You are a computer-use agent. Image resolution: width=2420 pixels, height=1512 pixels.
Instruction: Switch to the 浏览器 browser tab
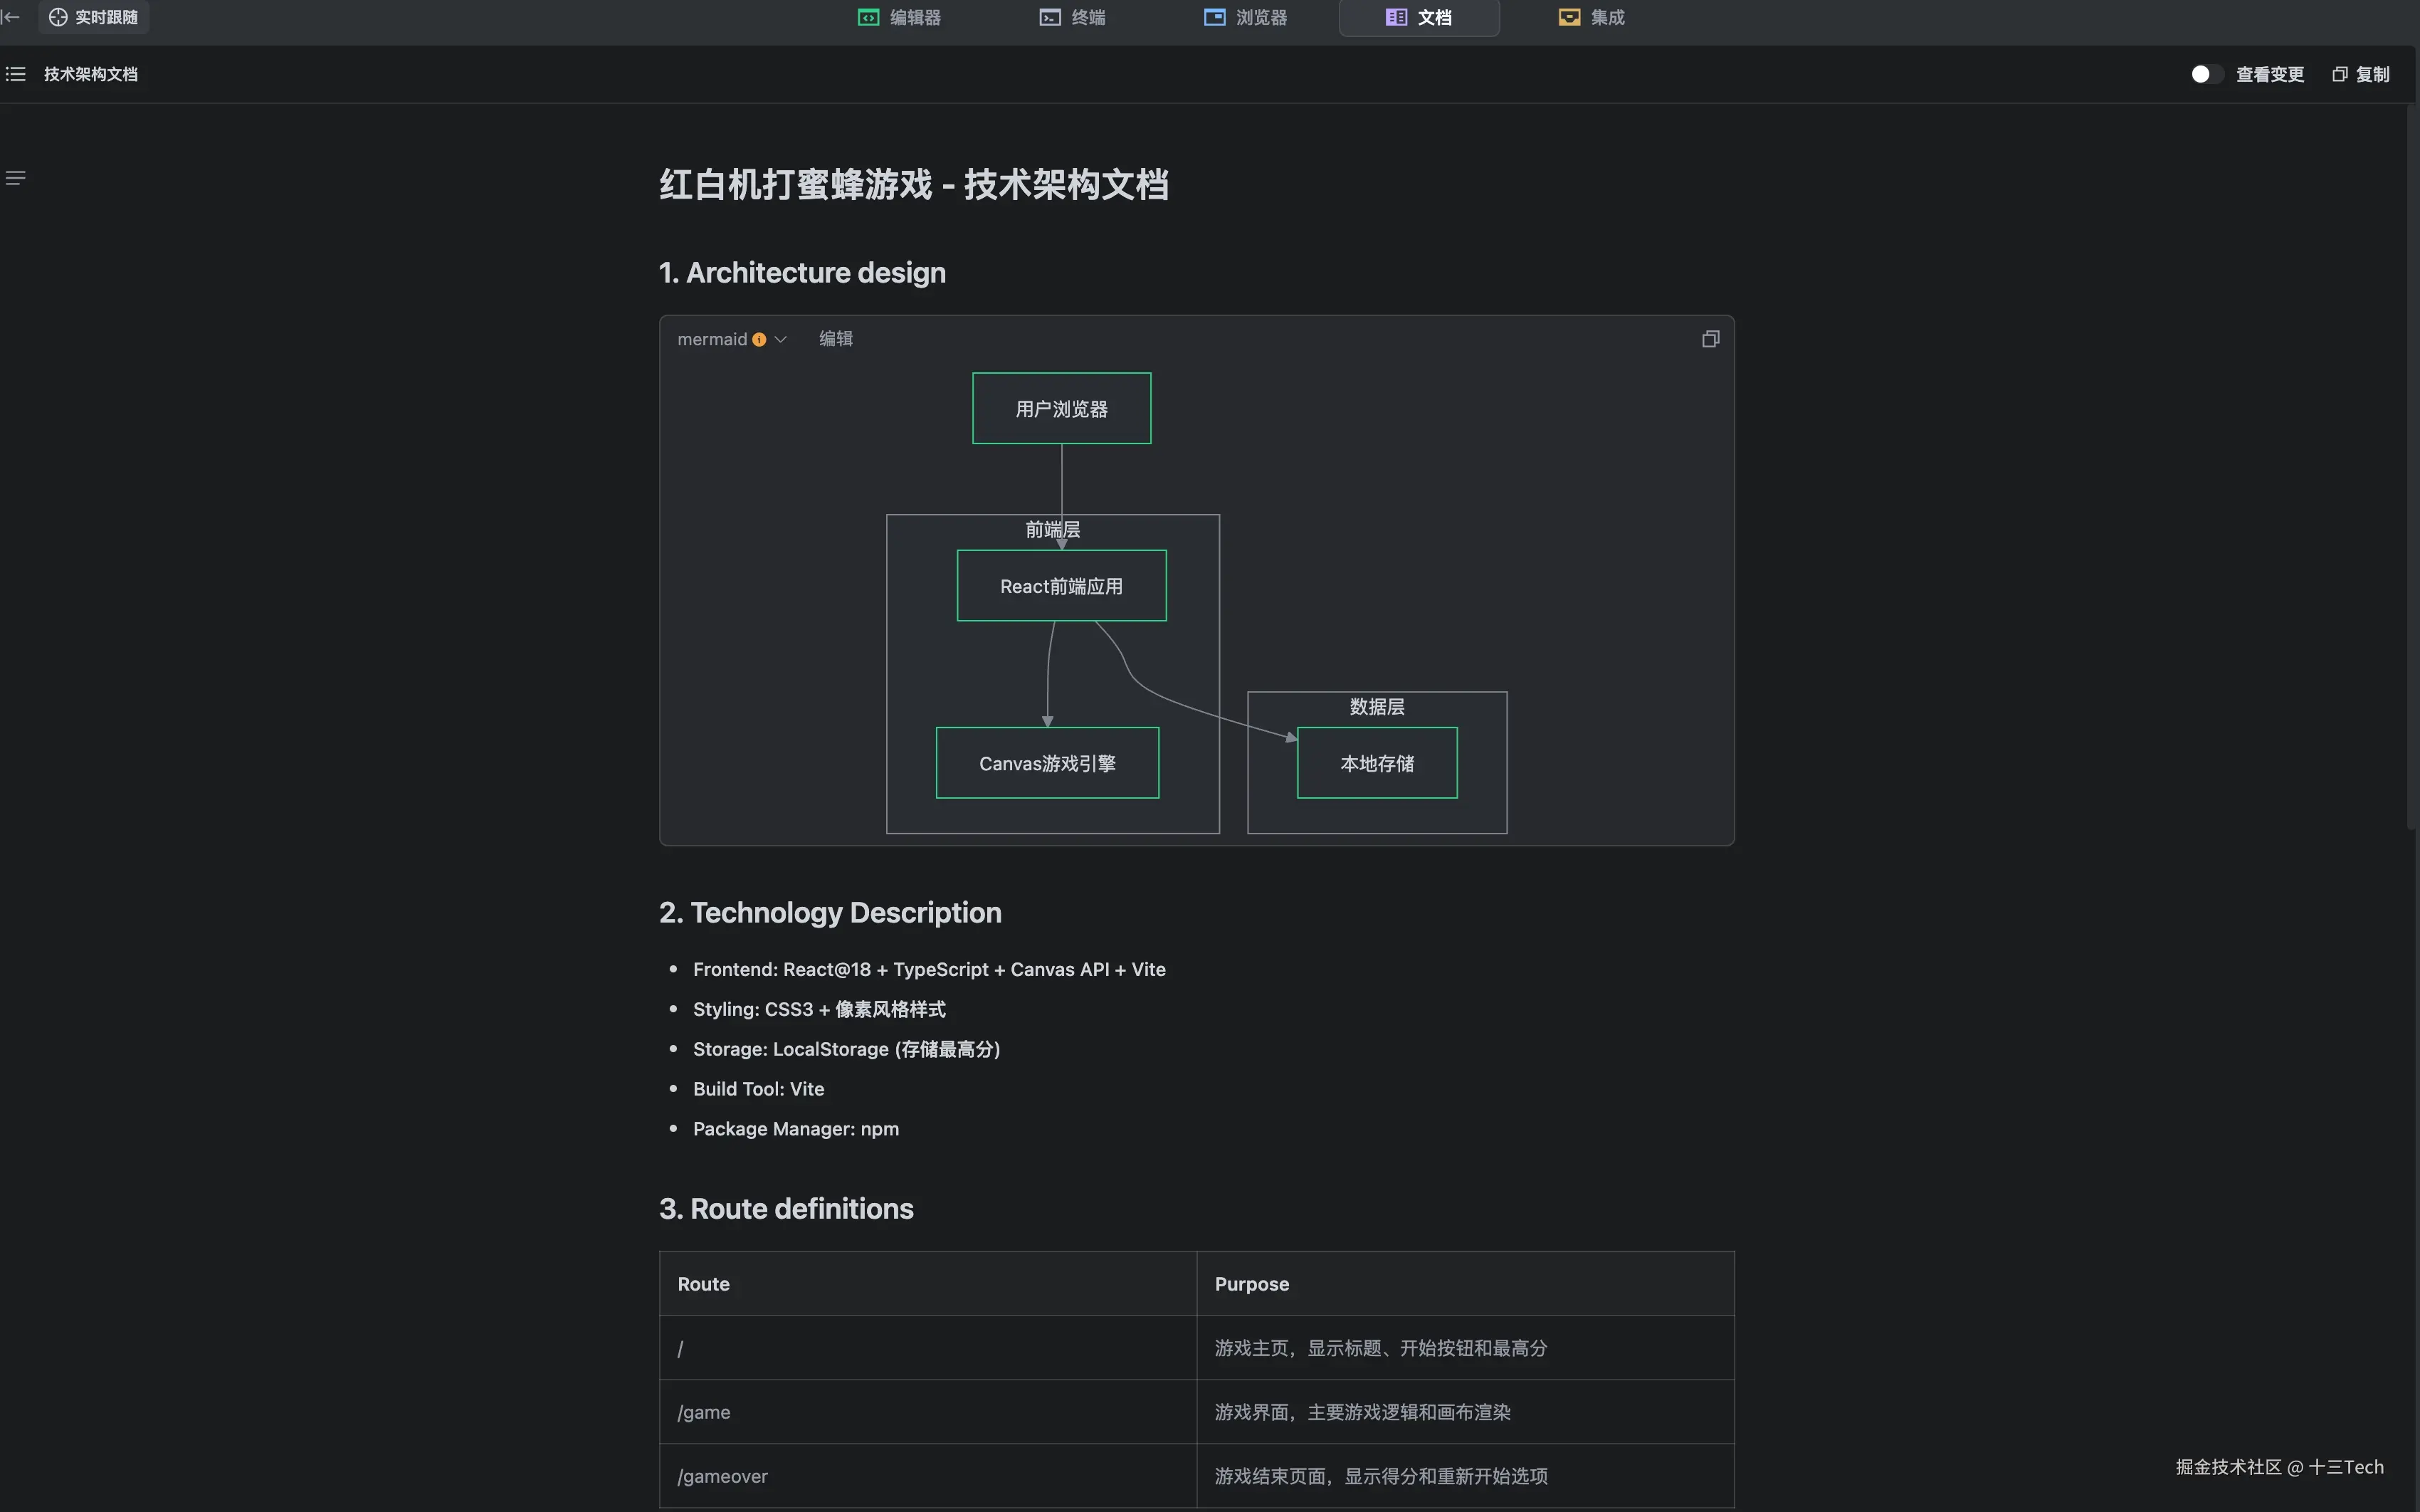[x=1246, y=17]
